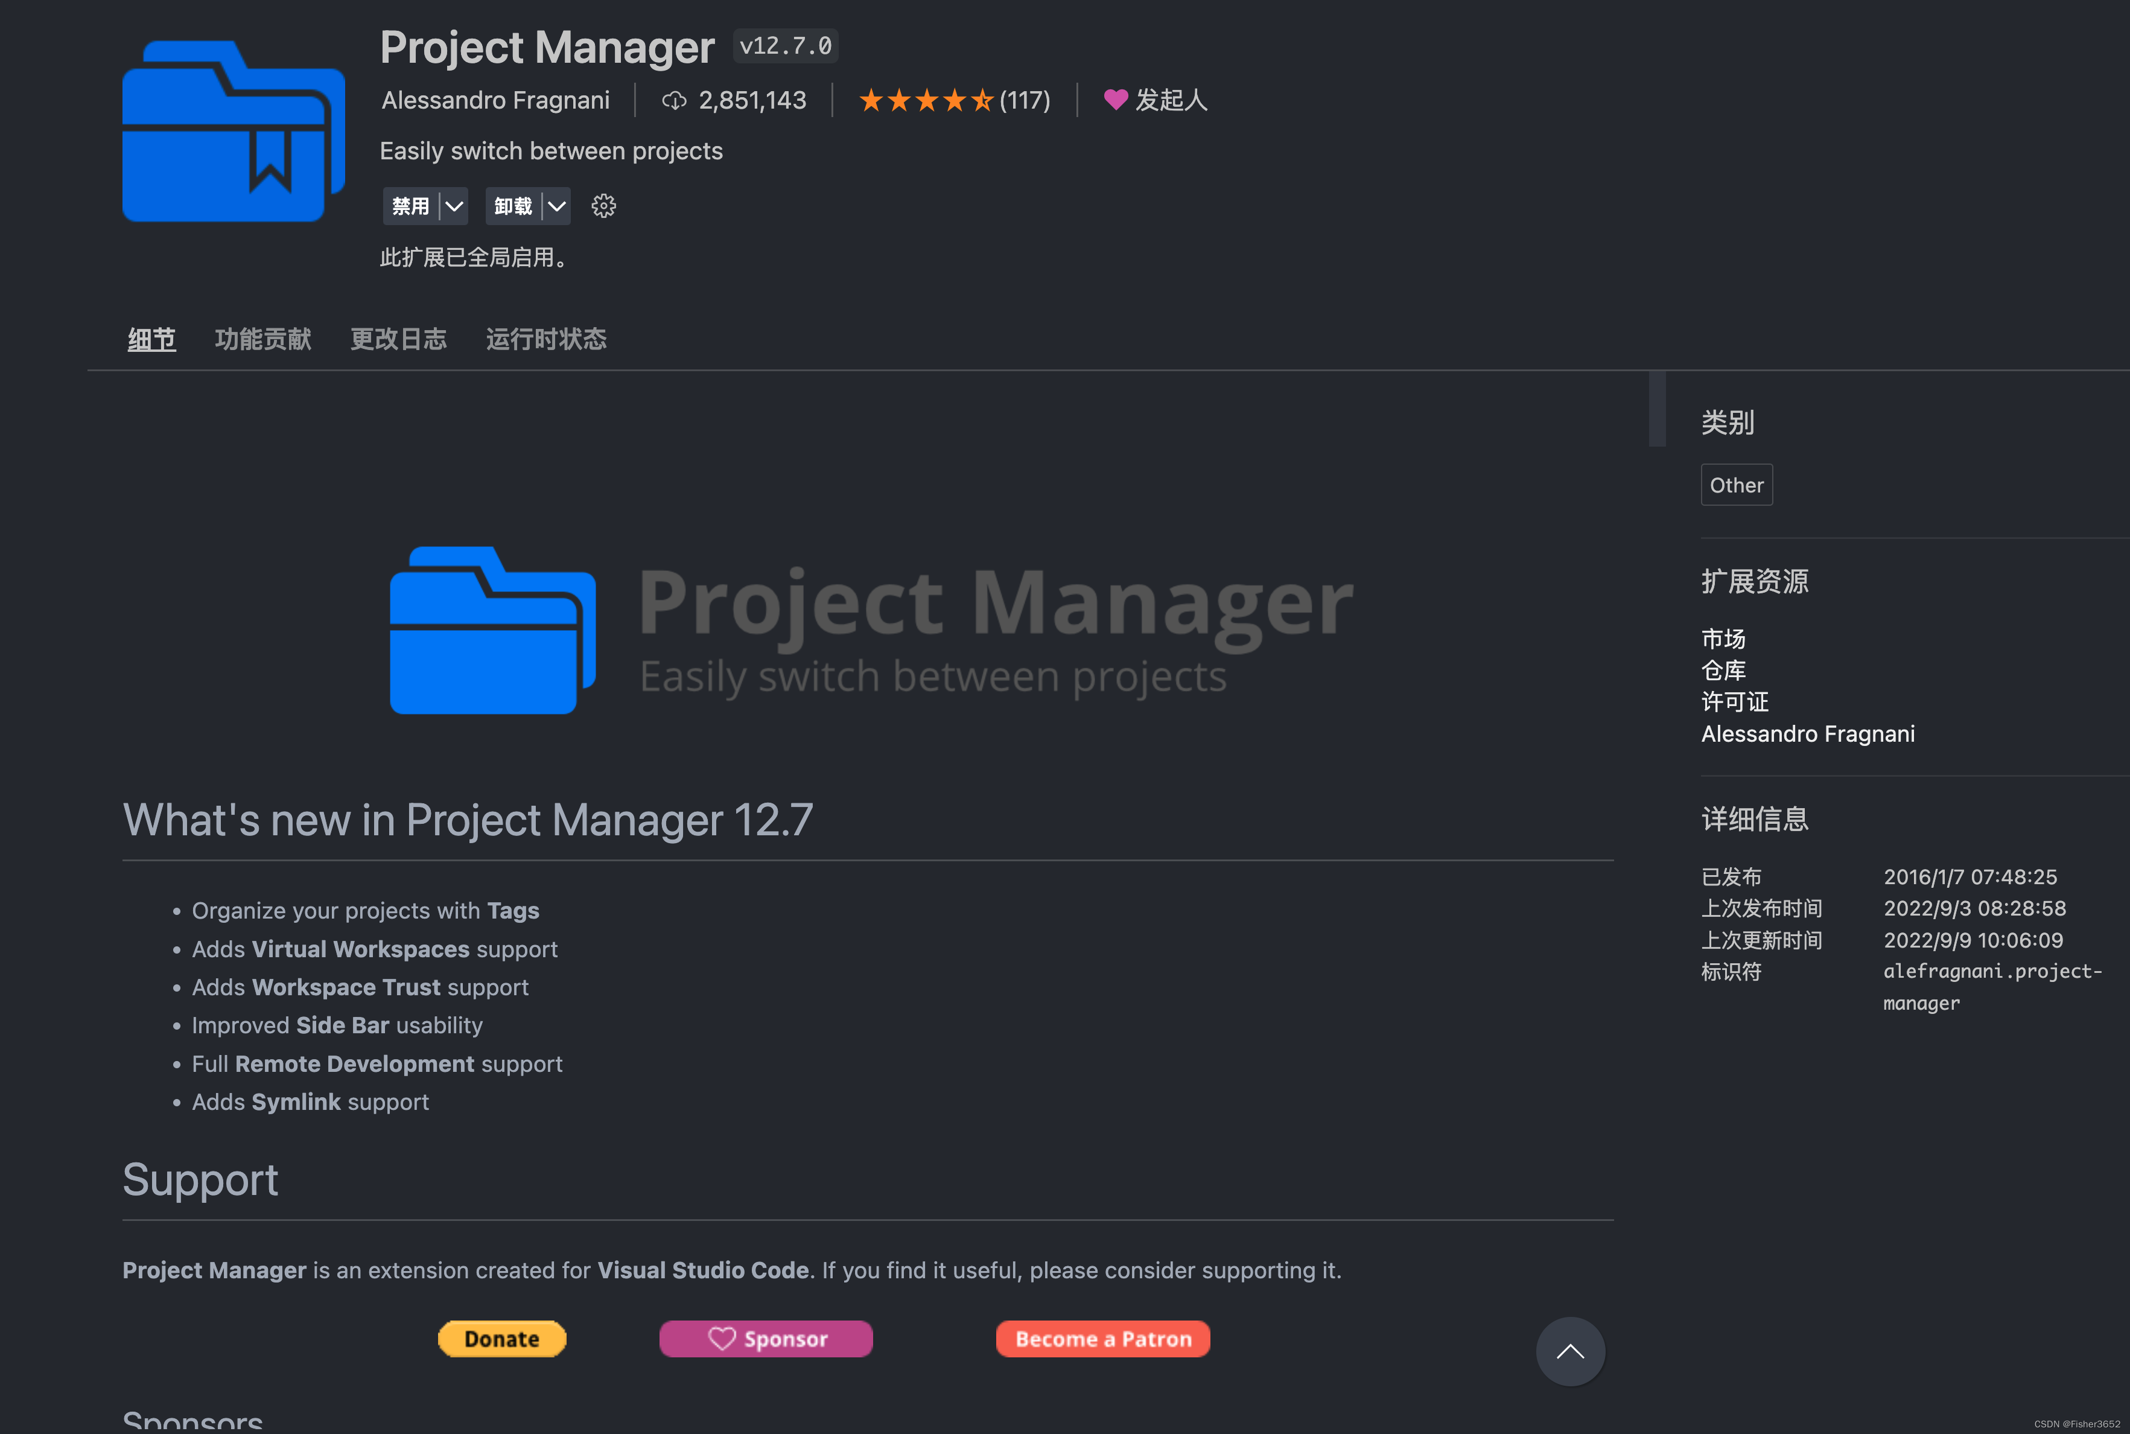Switch to the 更改日志 tab

click(x=399, y=339)
